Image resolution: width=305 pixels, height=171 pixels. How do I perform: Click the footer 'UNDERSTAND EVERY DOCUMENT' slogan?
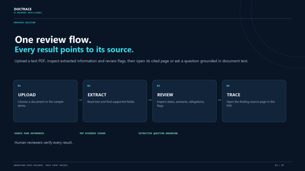tap(41, 165)
